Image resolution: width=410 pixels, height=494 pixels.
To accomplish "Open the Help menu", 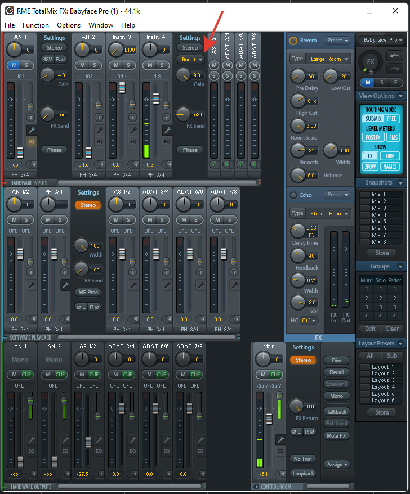I will pyautogui.click(x=128, y=25).
